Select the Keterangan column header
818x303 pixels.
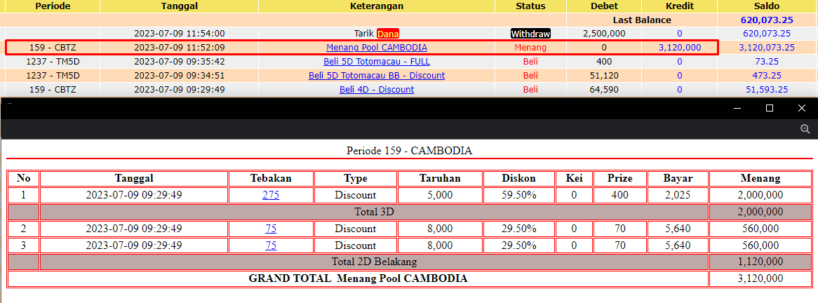click(x=377, y=6)
